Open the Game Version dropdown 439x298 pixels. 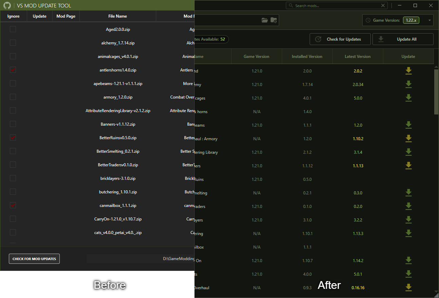398,20
